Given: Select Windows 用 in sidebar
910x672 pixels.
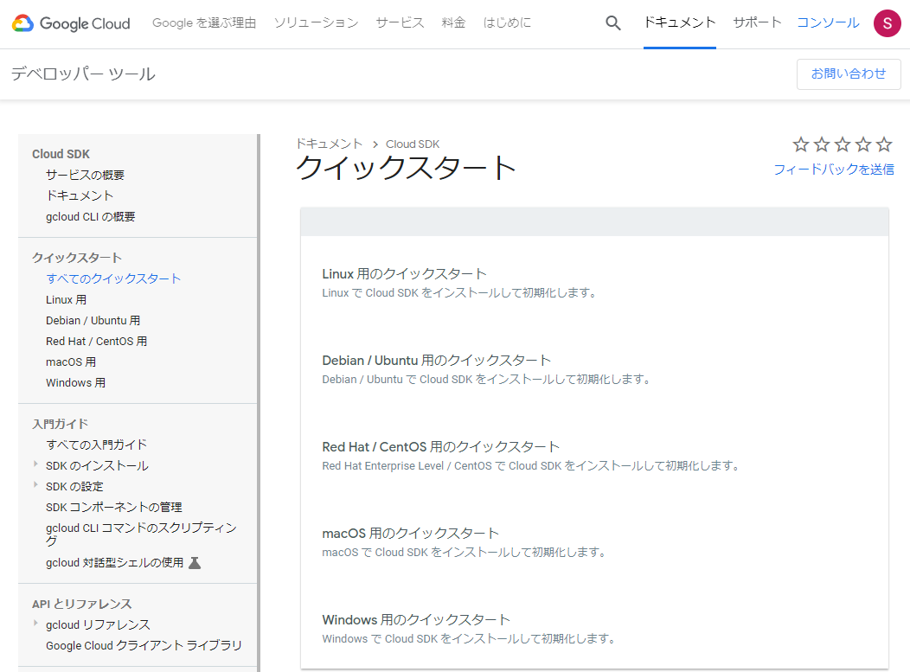Looking at the screenshot, I should pos(75,383).
